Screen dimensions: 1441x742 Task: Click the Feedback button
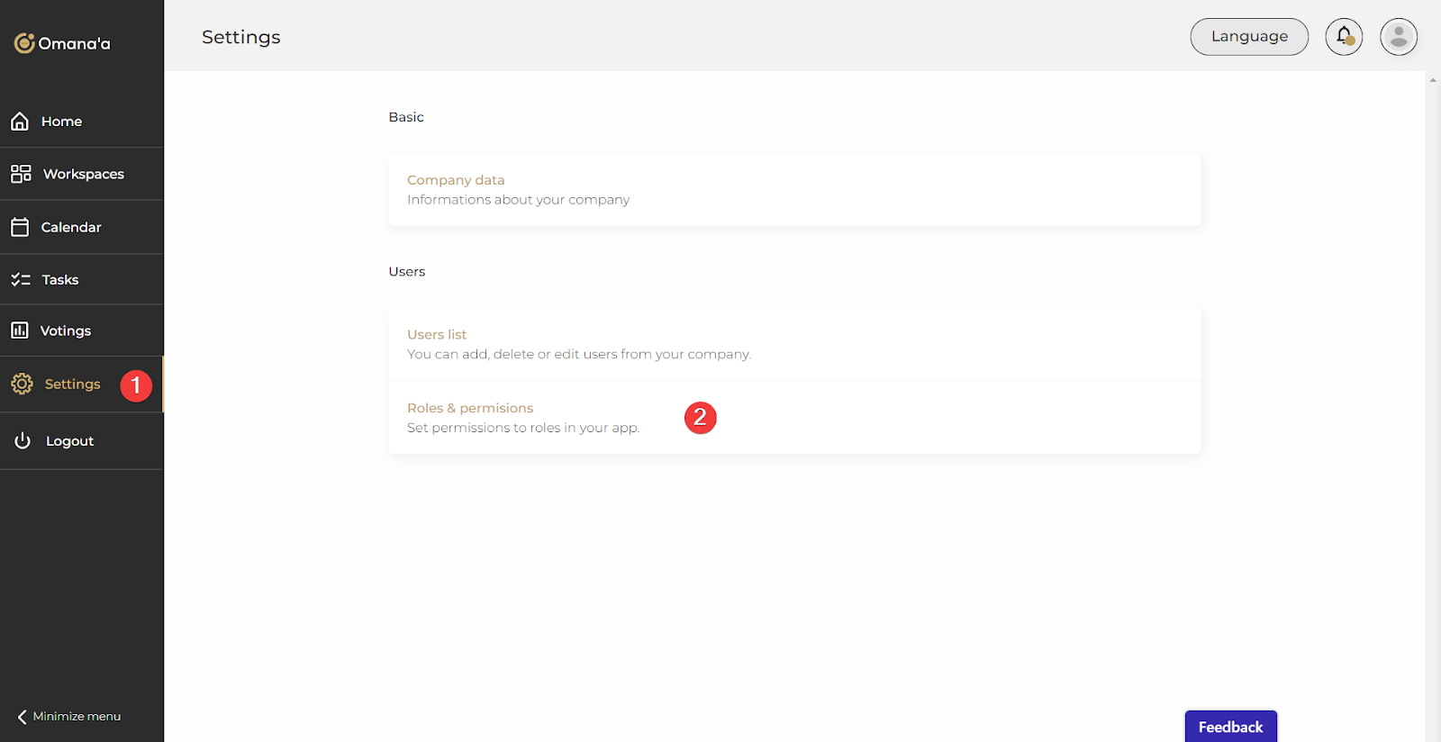[1230, 727]
